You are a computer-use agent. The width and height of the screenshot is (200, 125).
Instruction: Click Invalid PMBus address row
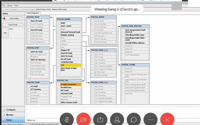(135, 43)
